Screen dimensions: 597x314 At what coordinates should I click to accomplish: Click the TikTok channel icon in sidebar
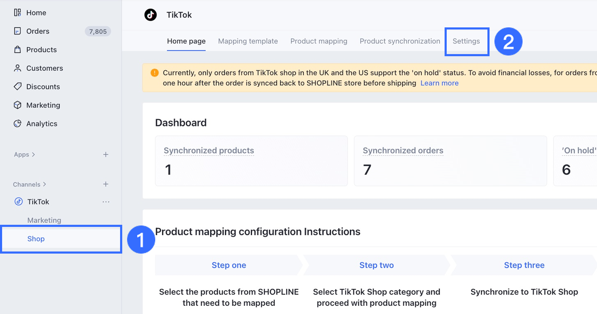point(18,202)
